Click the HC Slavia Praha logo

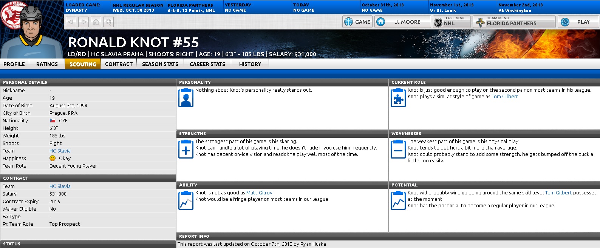pyautogui.click(x=11, y=14)
